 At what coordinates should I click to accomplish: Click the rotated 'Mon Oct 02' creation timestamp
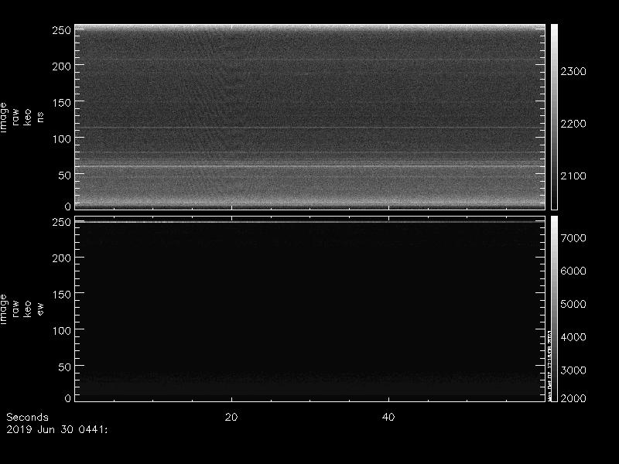549,366
